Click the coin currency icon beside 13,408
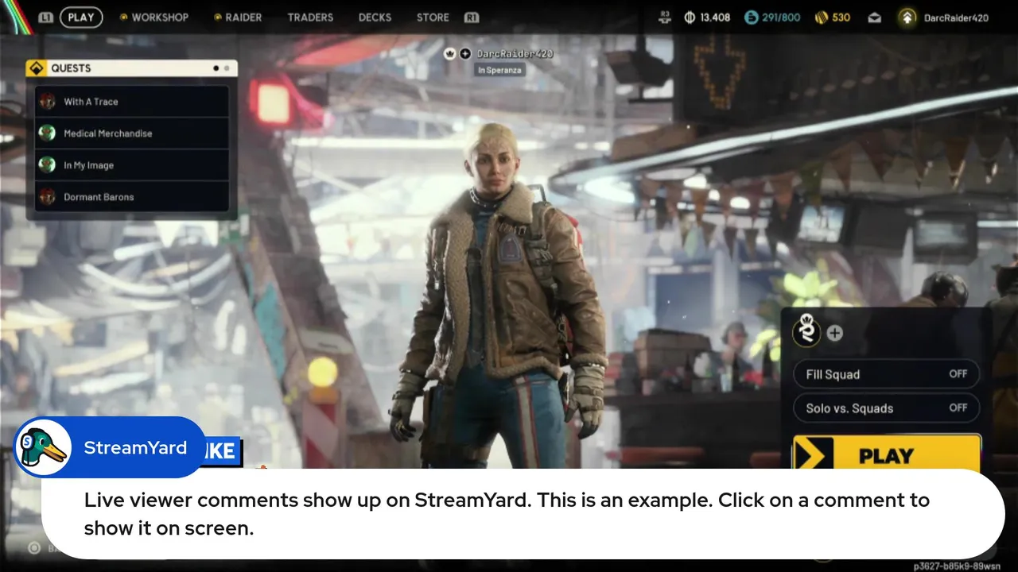1018x572 pixels. pyautogui.click(x=690, y=17)
